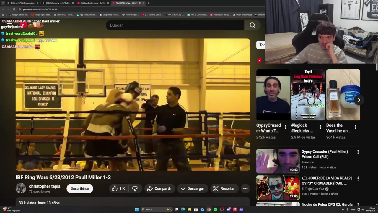Image resolution: width=378 pixels, height=213 pixels.
Task: Switch to KickChamp on X tab
Action: (57, 3)
